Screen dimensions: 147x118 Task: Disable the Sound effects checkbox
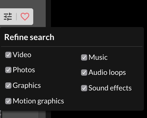coord(84,88)
